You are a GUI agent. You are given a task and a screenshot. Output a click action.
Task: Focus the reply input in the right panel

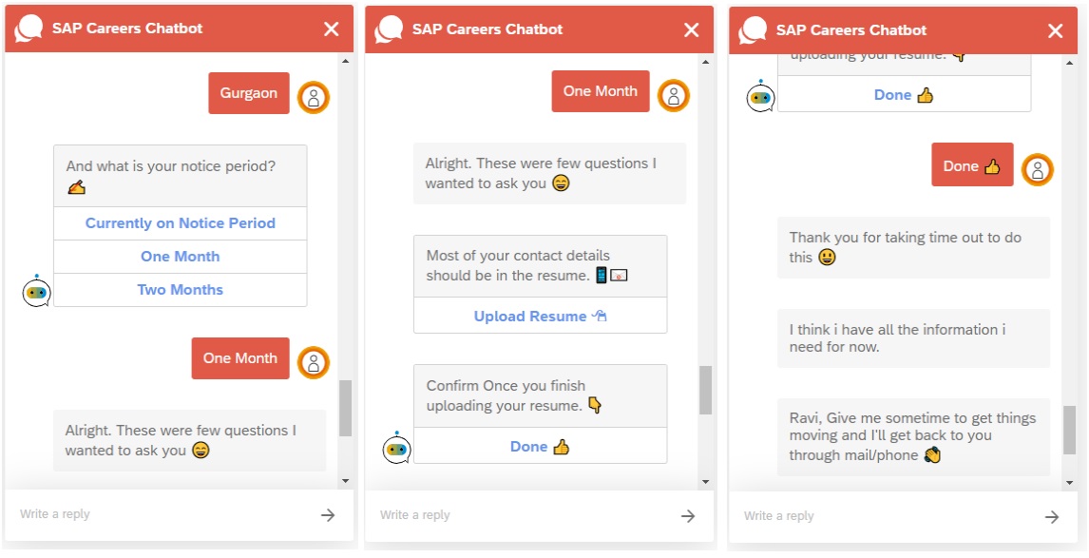pyautogui.click(x=884, y=516)
